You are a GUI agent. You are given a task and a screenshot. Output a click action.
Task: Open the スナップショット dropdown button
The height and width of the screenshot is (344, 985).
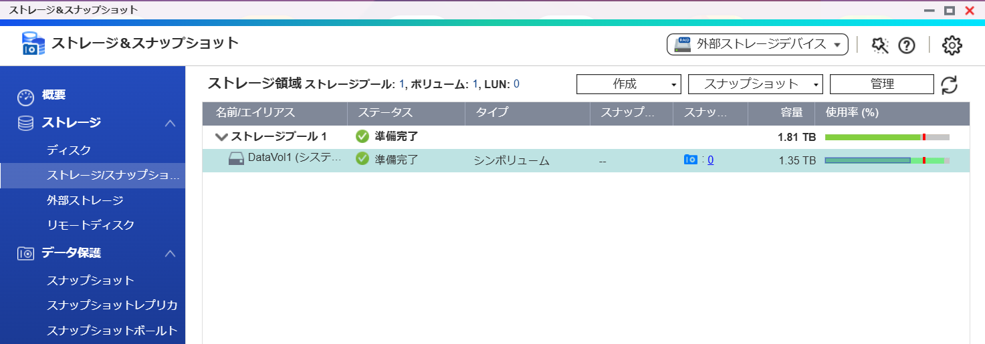click(755, 84)
